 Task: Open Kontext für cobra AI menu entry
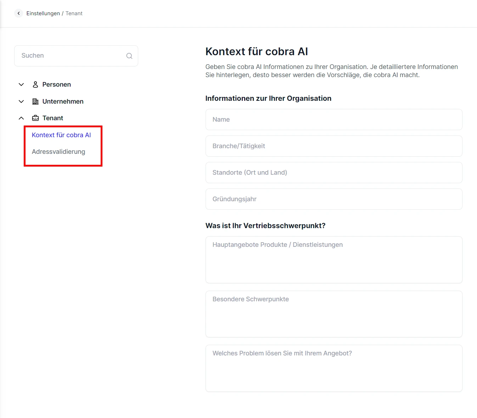click(61, 135)
